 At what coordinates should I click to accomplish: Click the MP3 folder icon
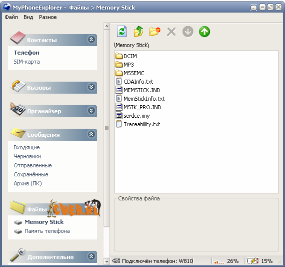119,64
